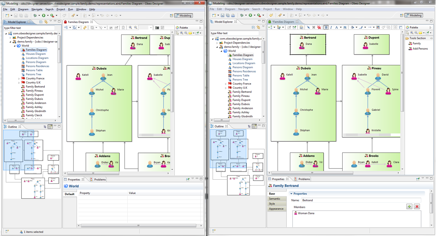Toggle Bold font style in diagram toolbar
The width and height of the screenshot is (436, 236).
click(x=326, y=27)
